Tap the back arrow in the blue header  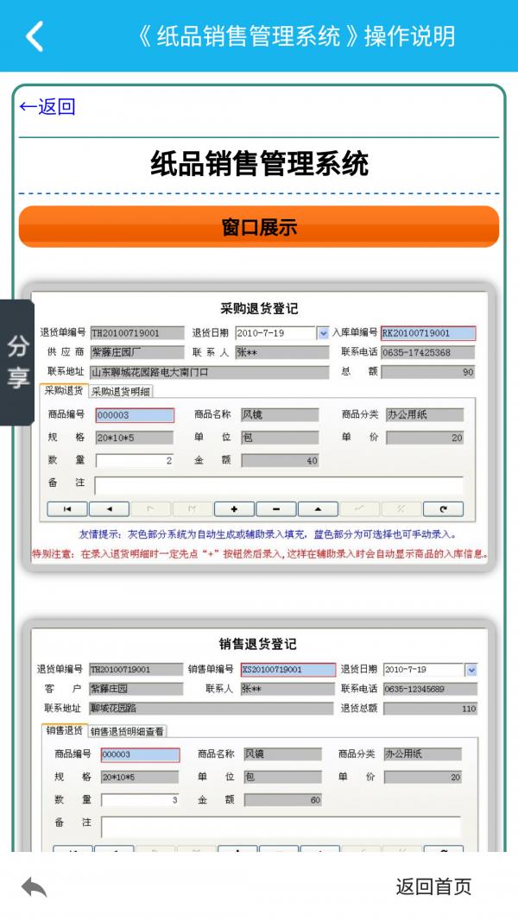35,36
